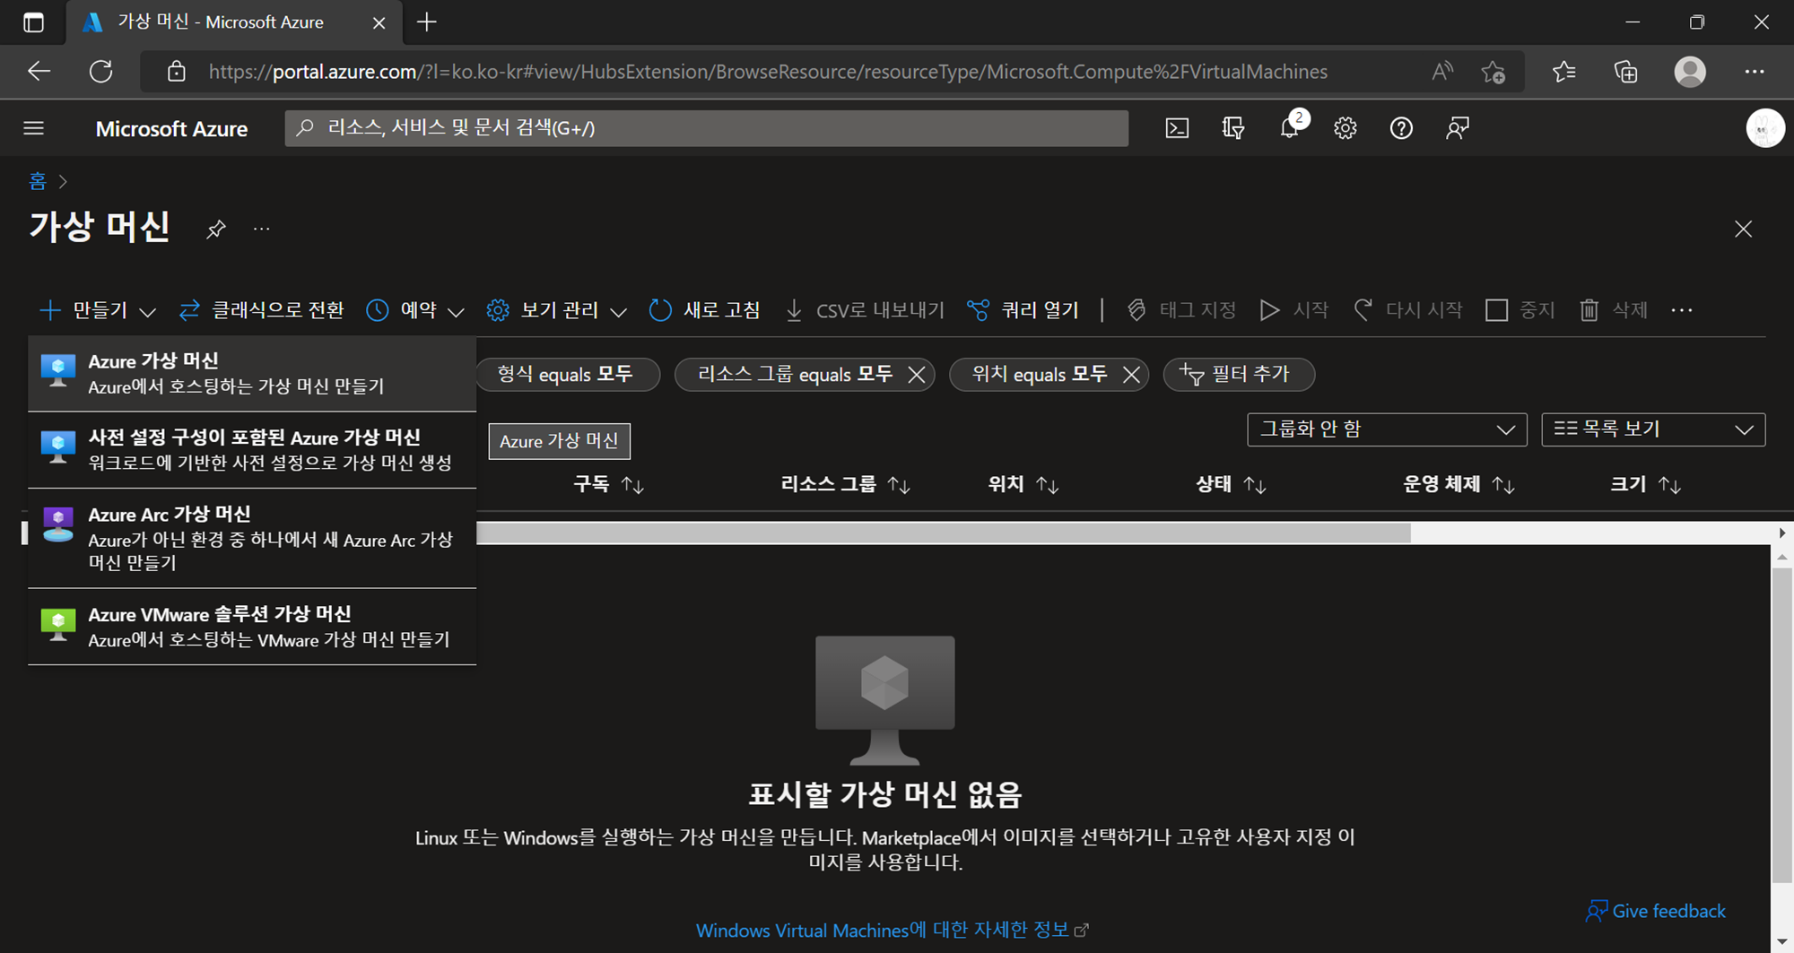
Task: Click horizontal scrollbar right arrow
Action: pos(1782,533)
